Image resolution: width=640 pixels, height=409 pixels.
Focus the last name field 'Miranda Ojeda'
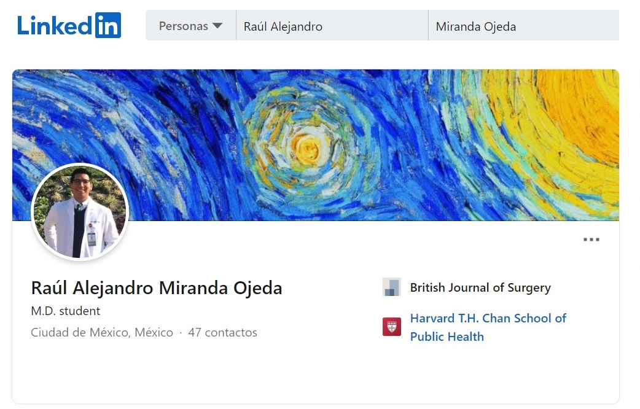click(524, 25)
